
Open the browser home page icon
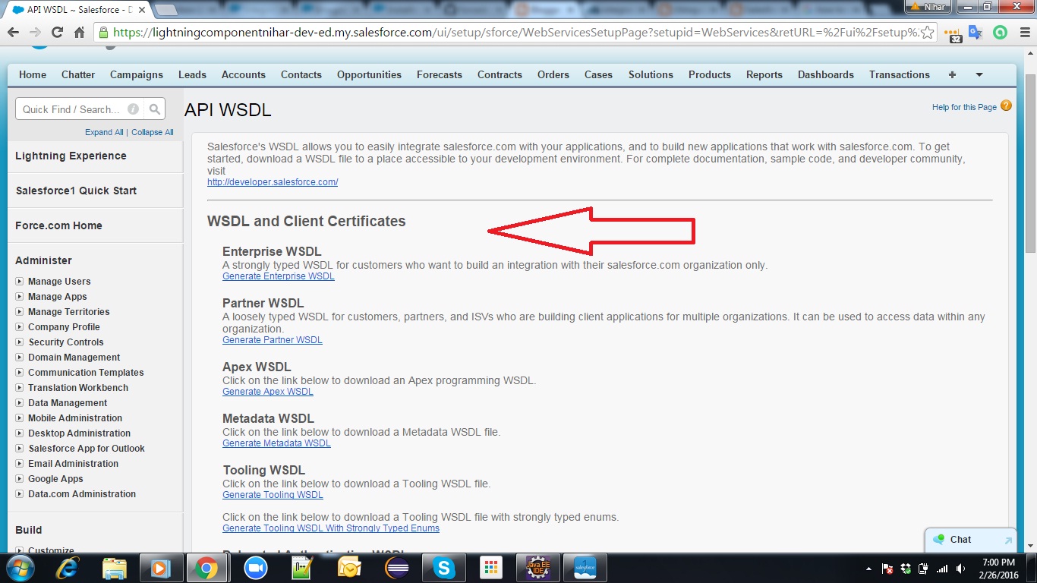tap(79, 33)
